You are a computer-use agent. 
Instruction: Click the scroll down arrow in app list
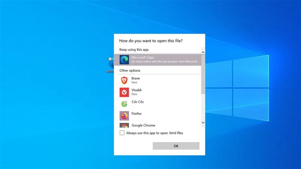click(203, 122)
